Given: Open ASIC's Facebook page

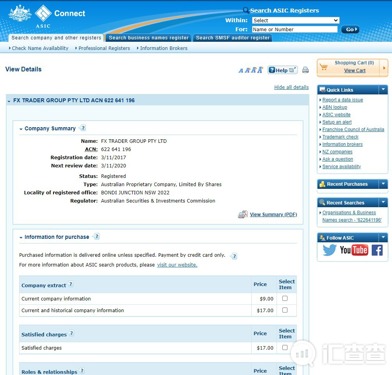Looking at the screenshot, I should [377, 250].
